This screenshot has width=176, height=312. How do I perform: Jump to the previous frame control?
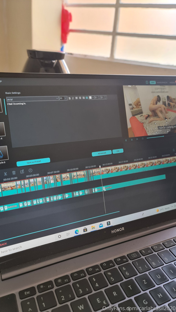point(131,139)
